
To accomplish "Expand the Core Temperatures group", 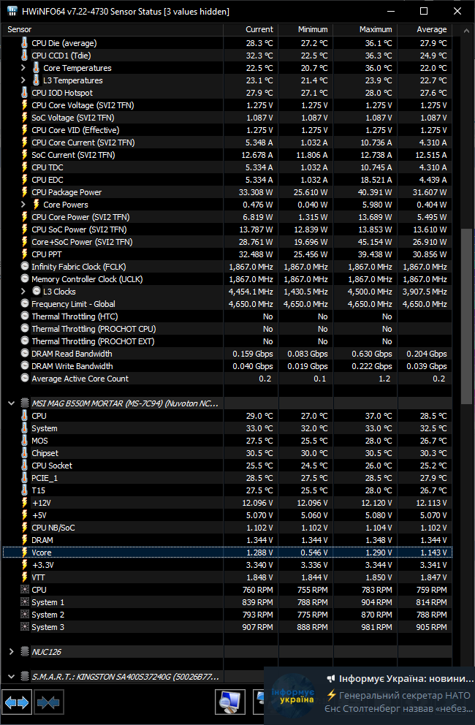I will tap(24, 68).
